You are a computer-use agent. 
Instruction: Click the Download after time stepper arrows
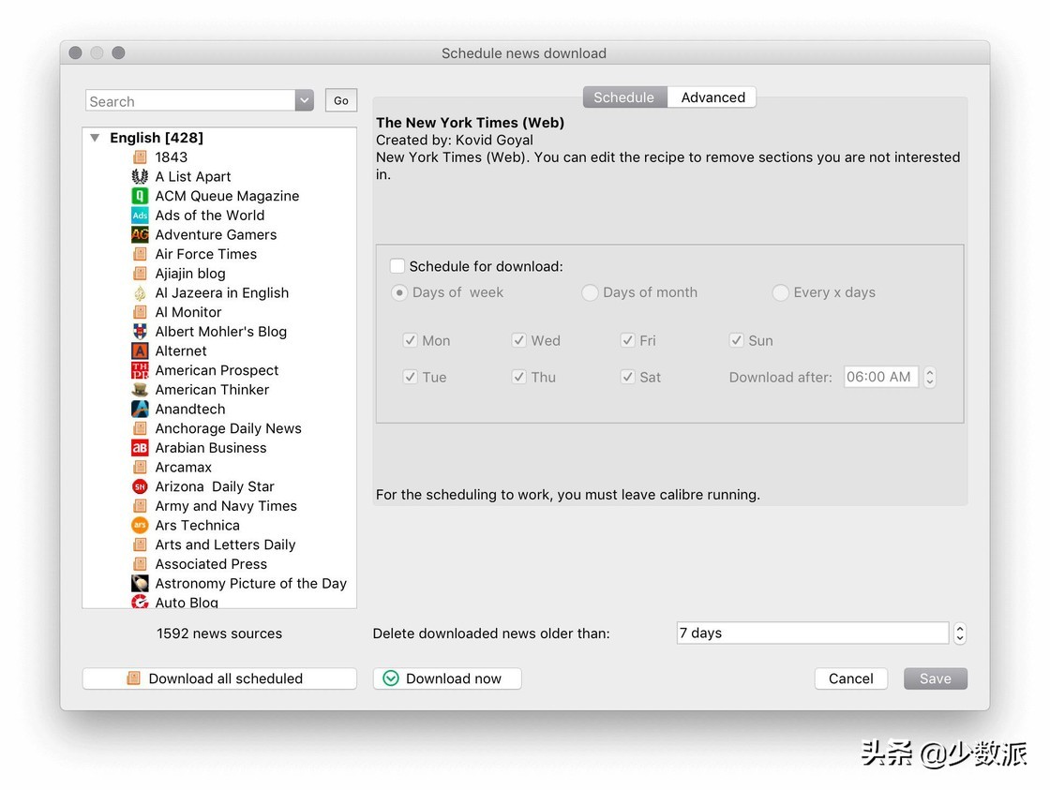(929, 377)
